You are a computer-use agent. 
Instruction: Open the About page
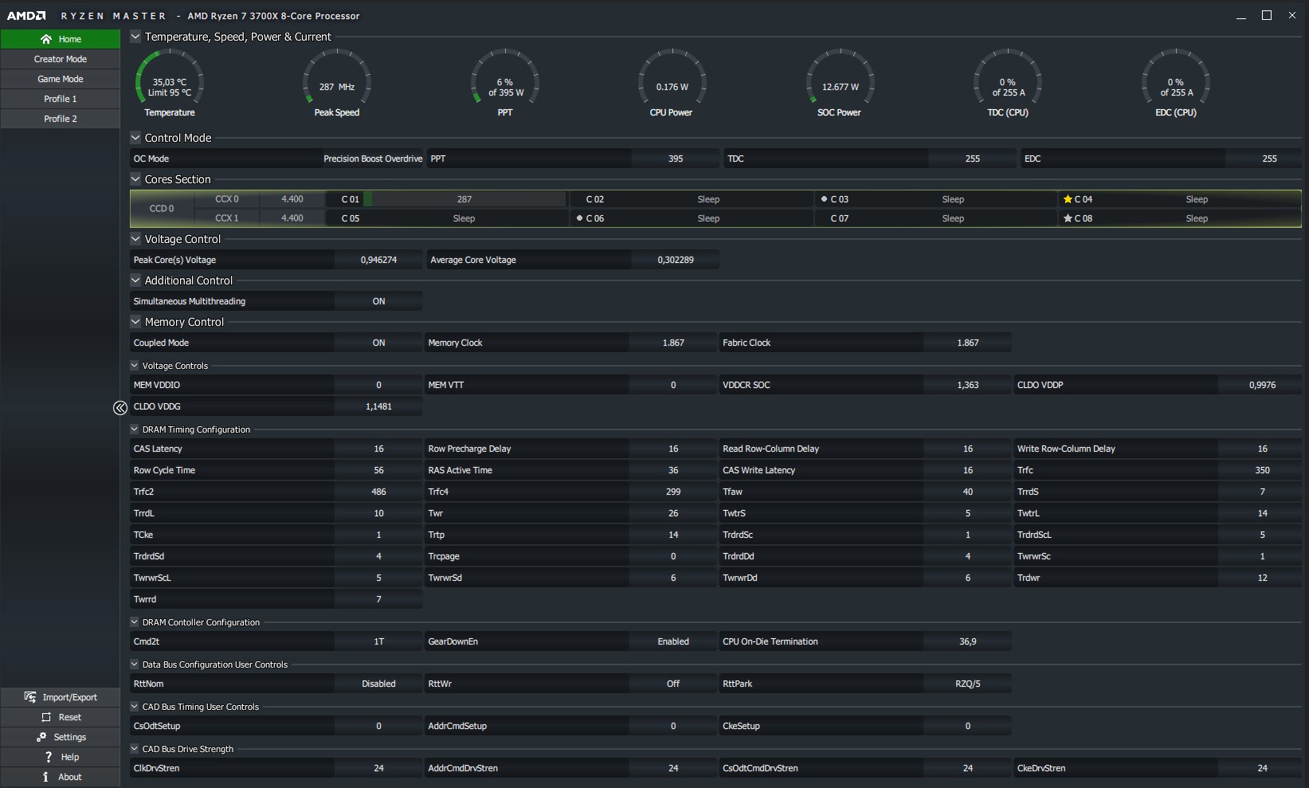[61, 777]
